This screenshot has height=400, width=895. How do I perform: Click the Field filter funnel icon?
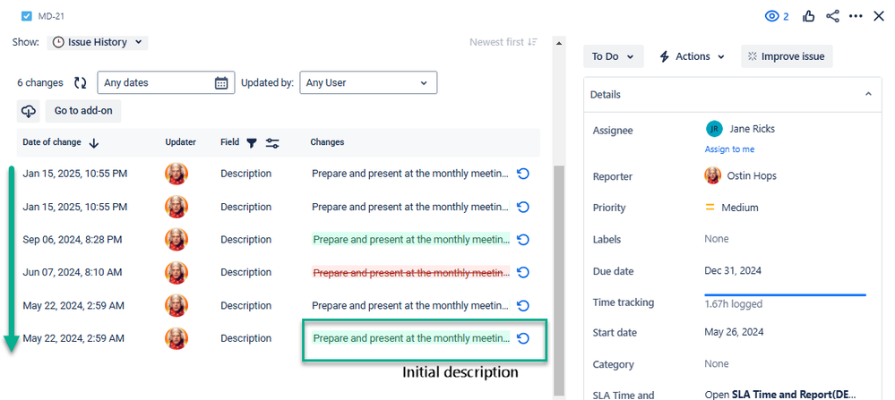tap(252, 143)
